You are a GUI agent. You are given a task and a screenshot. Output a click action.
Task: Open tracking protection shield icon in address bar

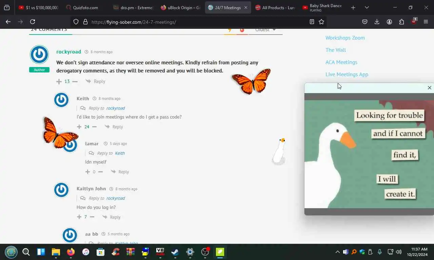click(x=76, y=22)
